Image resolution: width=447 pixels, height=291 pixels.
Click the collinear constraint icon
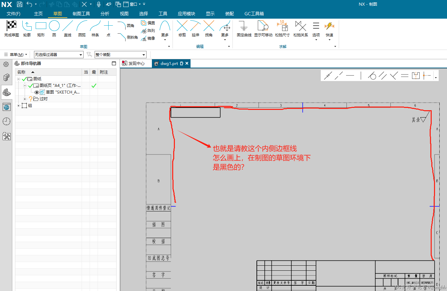point(339,76)
